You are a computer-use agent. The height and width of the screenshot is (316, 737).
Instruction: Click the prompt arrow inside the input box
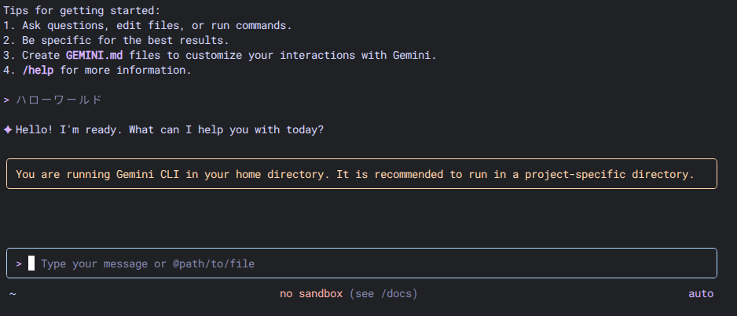click(19, 264)
